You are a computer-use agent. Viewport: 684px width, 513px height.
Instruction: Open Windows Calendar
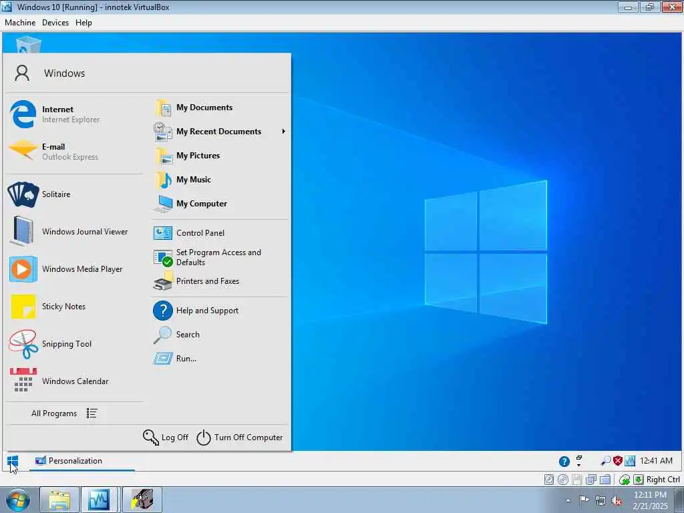[74, 381]
